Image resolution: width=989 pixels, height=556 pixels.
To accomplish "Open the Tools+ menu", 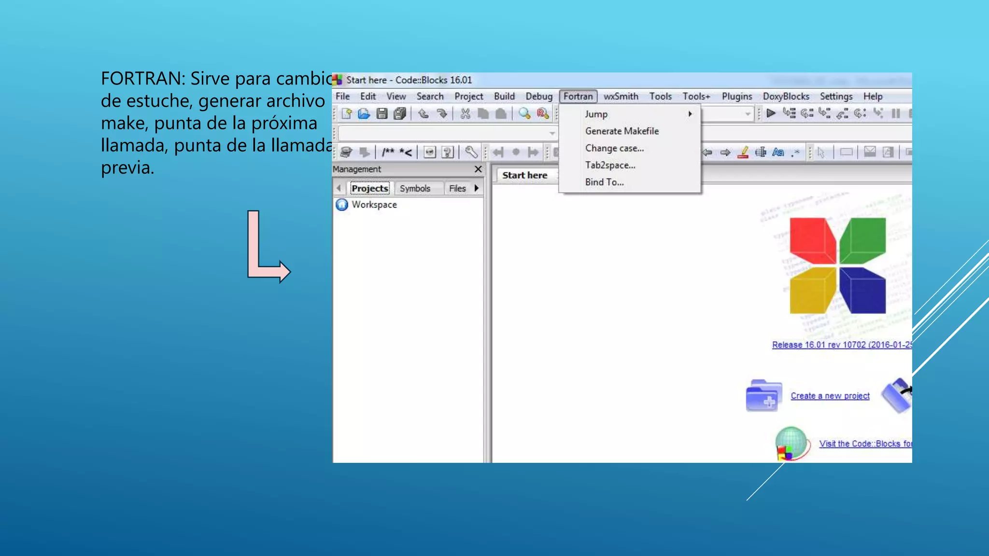I will click(x=696, y=96).
